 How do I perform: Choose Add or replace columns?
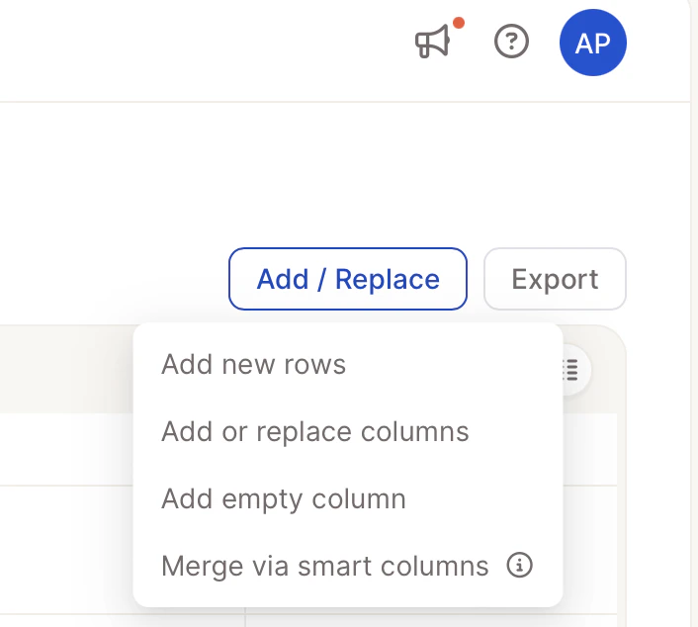[314, 431]
